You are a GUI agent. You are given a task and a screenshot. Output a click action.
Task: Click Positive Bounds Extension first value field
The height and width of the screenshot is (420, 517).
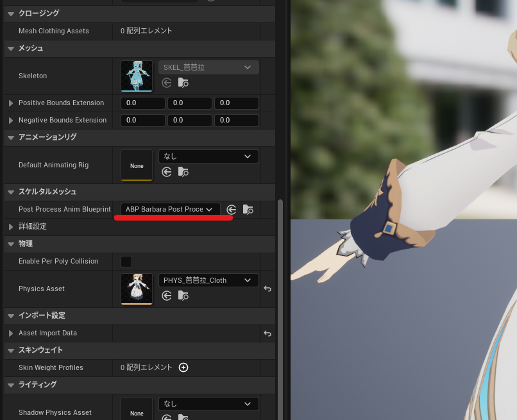[143, 103]
